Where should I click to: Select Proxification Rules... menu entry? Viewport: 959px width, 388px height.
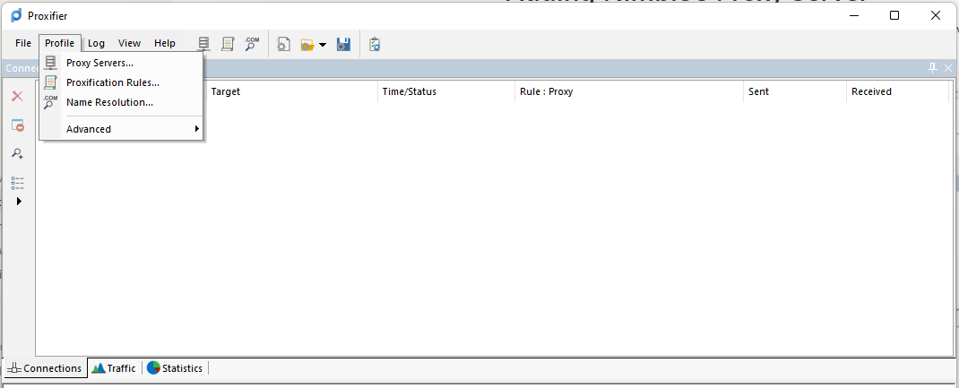tap(113, 82)
